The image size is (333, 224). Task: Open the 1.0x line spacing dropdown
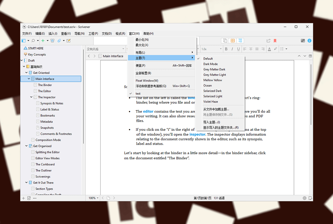(x=211, y=49)
